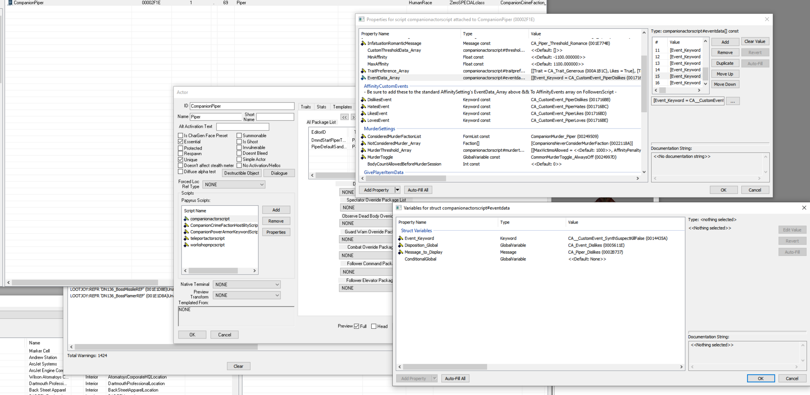Image resolution: width=810 pixels, height=395 pixels.
Task: Click the workshopnpcscript script icon
Action: tap(186, 245)
